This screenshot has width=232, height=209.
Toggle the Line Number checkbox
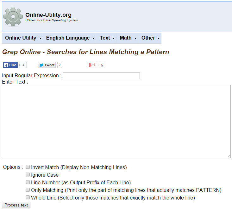(28, 182)
